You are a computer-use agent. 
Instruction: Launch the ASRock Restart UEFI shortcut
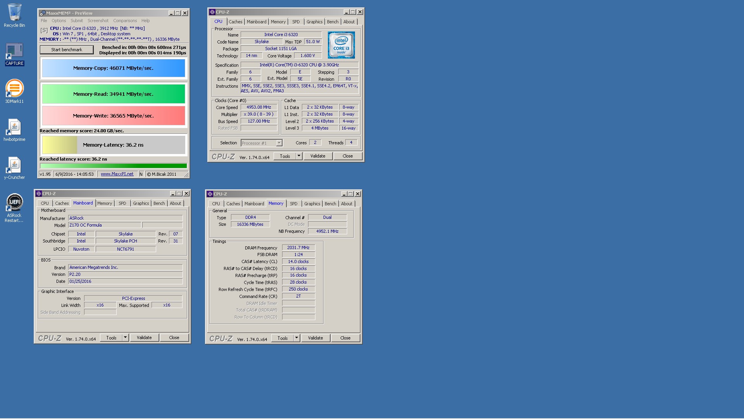(x=14, y=208)
